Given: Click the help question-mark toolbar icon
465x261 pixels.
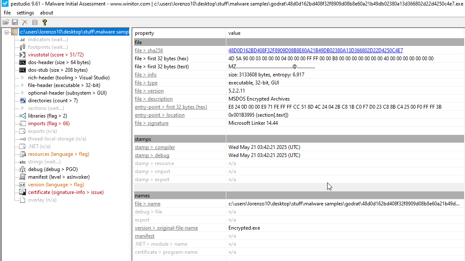Looking at the screenshot, I should [45, 22].
